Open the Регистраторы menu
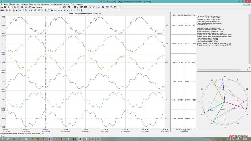Screen dimensions: 251x141 pos(35,4)
